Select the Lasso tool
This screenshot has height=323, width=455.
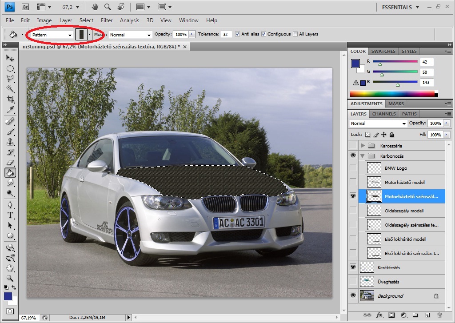click(x=10, y=78)
